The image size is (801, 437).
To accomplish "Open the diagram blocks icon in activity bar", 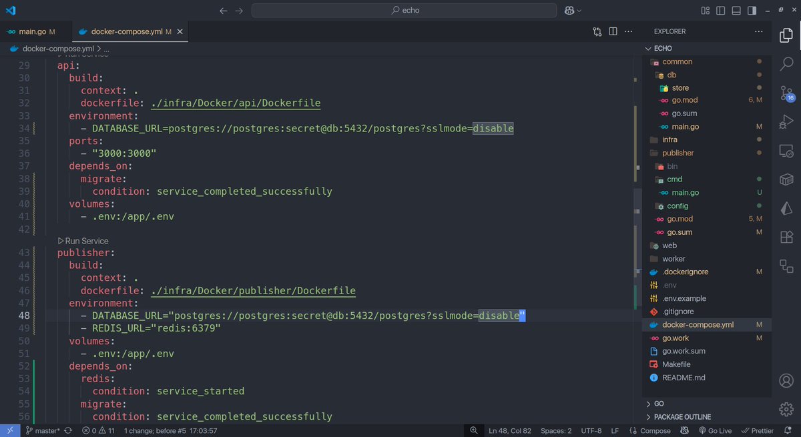I will click(786, 266).
